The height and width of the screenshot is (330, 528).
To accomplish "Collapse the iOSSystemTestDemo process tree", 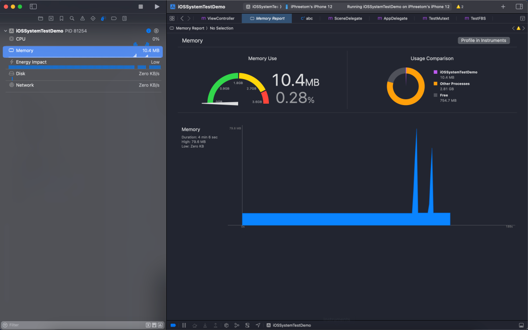I will point(5,31).
